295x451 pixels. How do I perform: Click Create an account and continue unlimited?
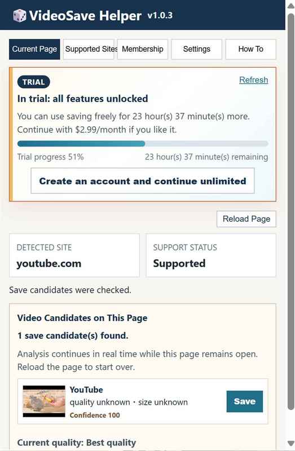(x=143, y=181)
